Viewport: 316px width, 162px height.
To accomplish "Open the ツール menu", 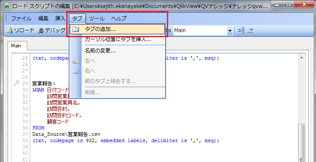I will click(x=97, y=19).
